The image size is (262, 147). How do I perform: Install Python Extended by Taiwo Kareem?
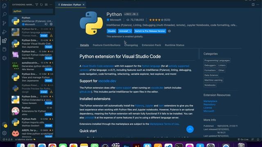coord(48,103)
